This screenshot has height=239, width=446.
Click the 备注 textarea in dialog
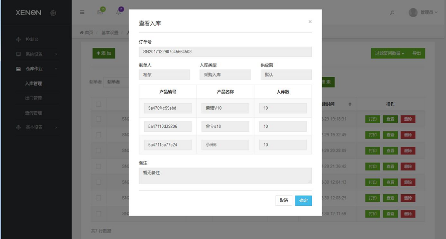click(225, 176)
